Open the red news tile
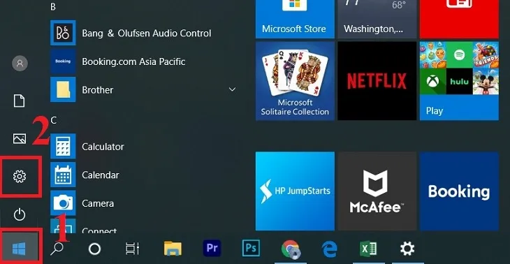The height and width of the screenshot is (264, 510). pyautogui.click(x=459, y=19)
